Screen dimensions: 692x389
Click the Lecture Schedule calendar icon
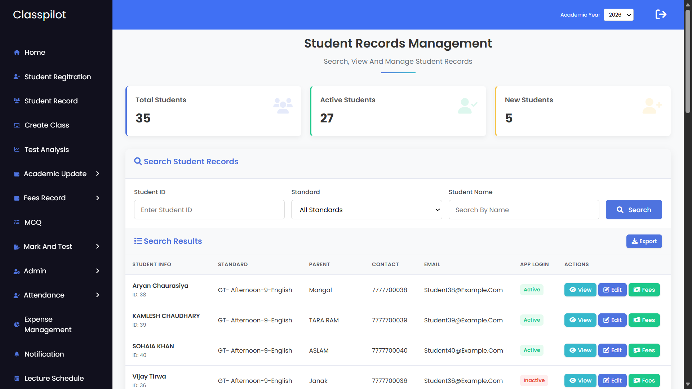click(17, 378)
